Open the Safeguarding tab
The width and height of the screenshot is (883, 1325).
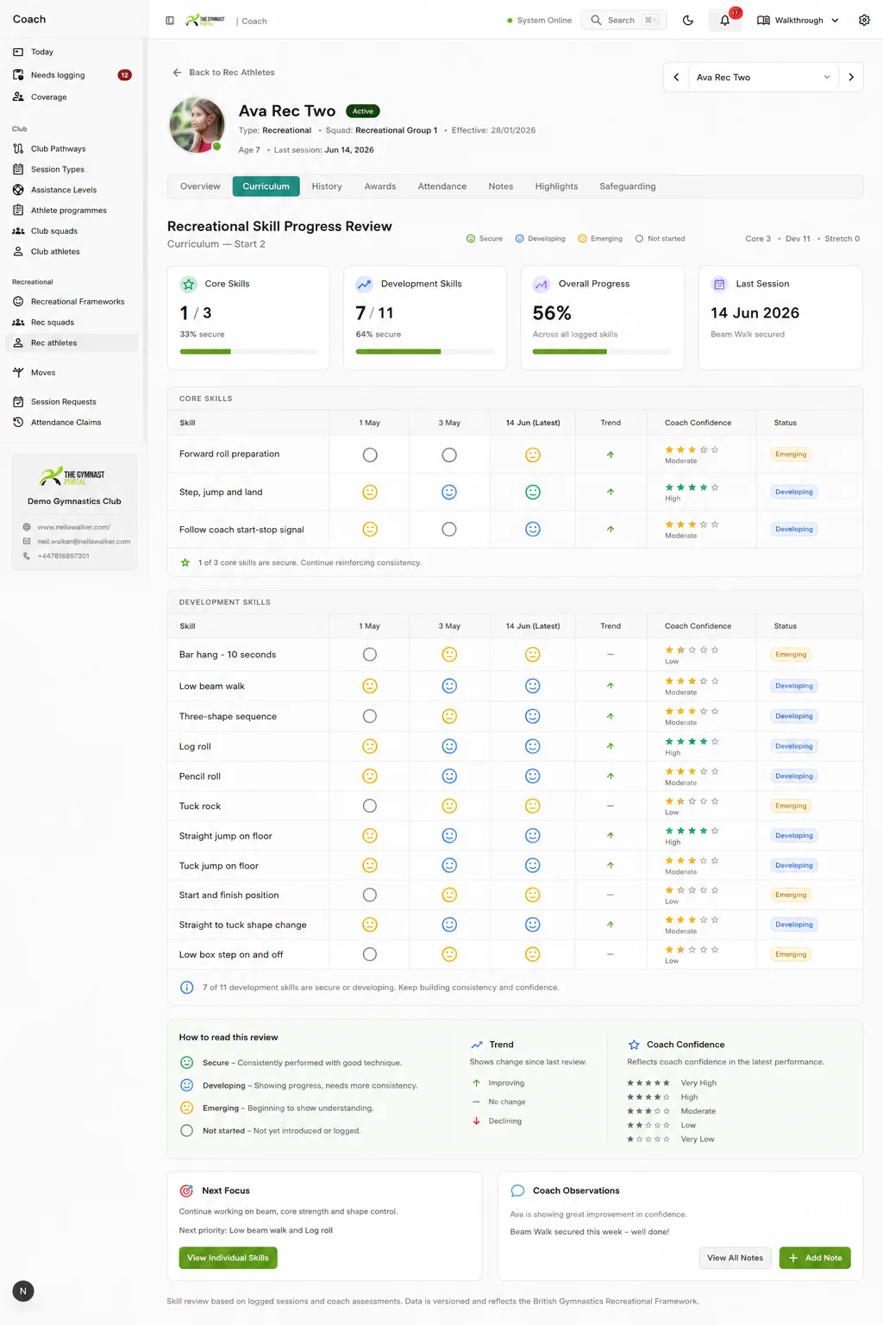click(x=628, y=186)
